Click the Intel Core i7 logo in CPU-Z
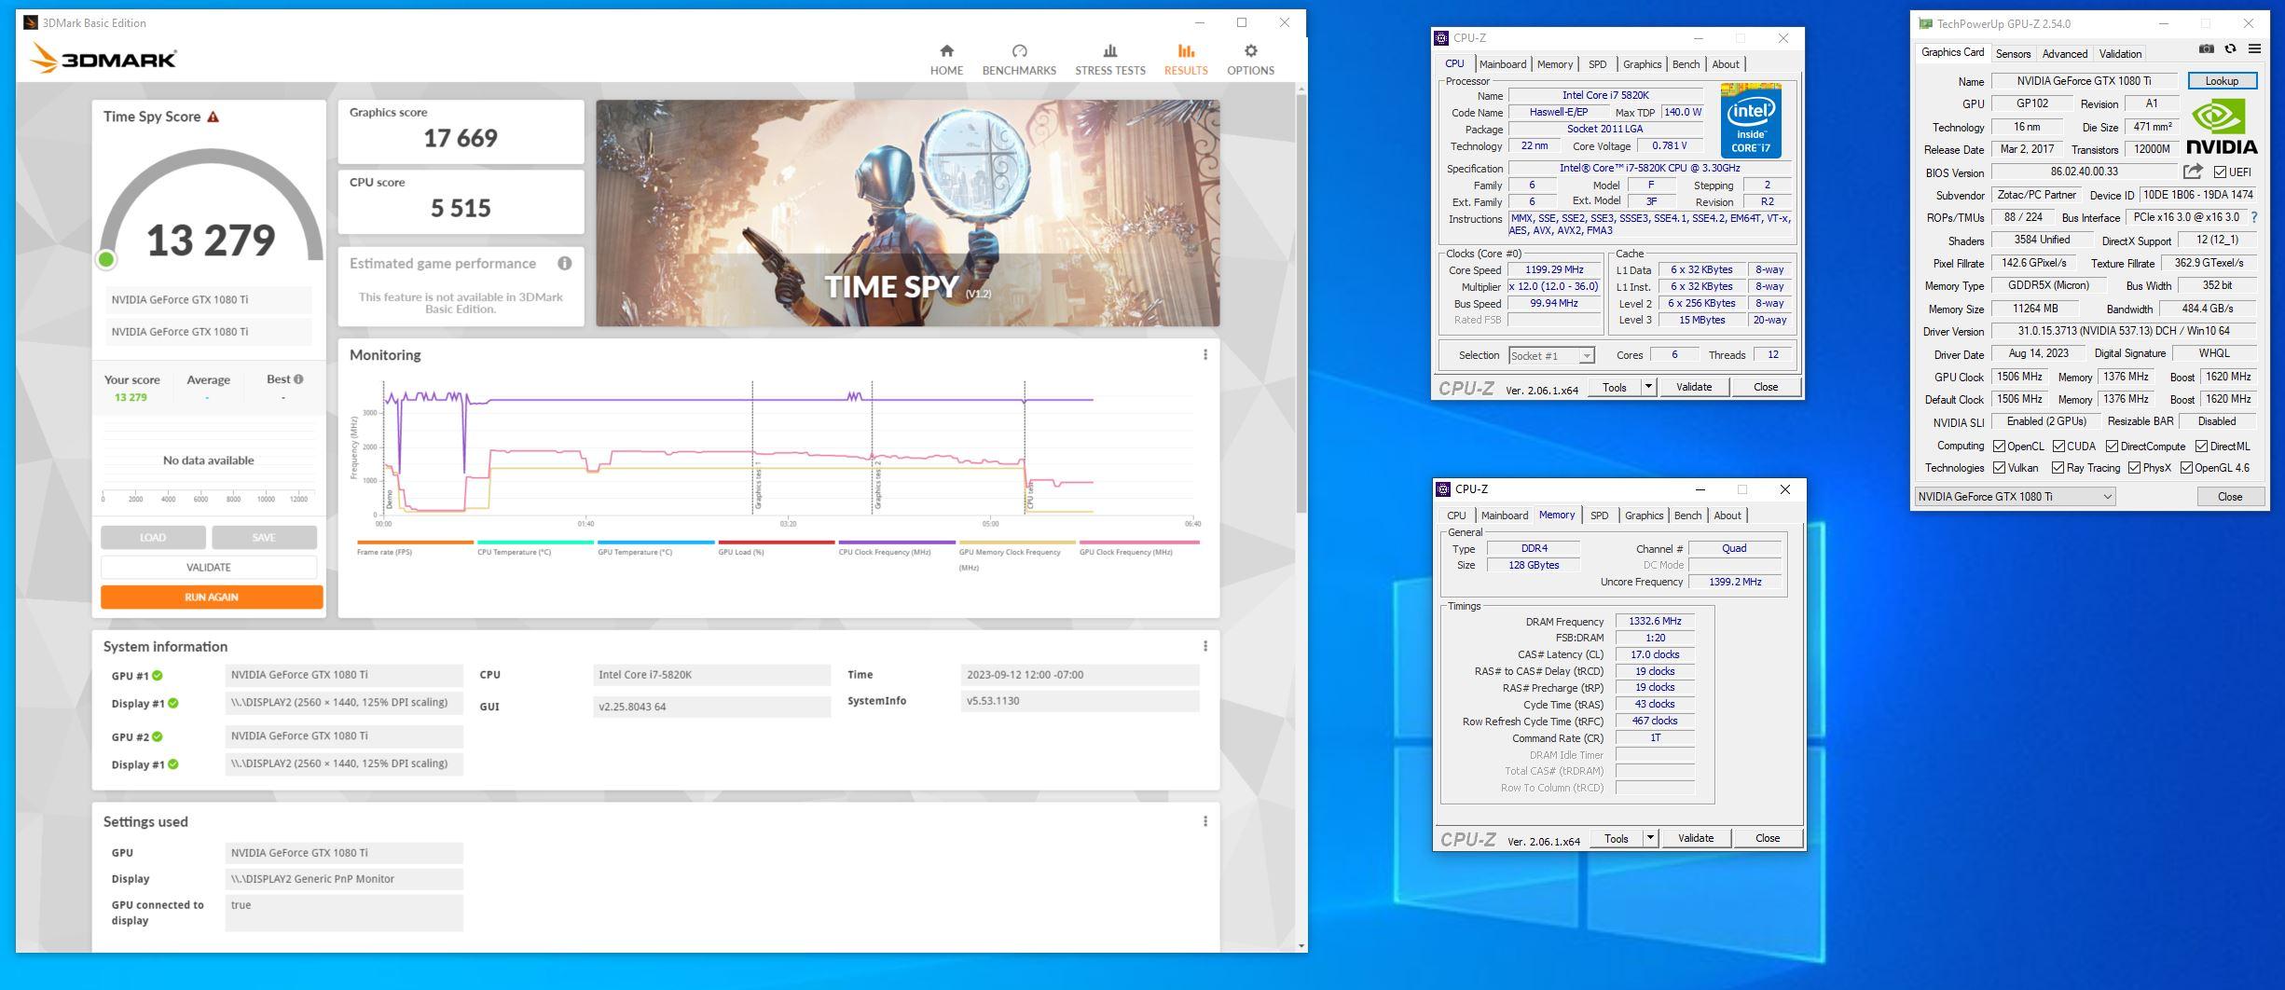This screenshot has width=2285, height=990. 1751,121
